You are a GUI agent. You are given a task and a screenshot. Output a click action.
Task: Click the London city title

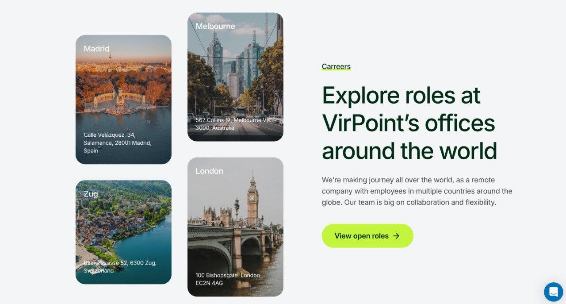(209, 171)
